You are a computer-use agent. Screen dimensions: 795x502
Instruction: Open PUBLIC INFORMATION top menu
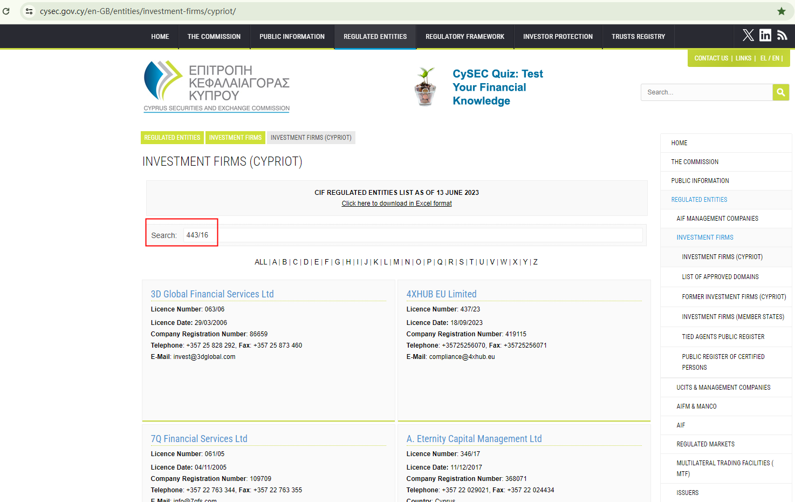click(292, 37)
